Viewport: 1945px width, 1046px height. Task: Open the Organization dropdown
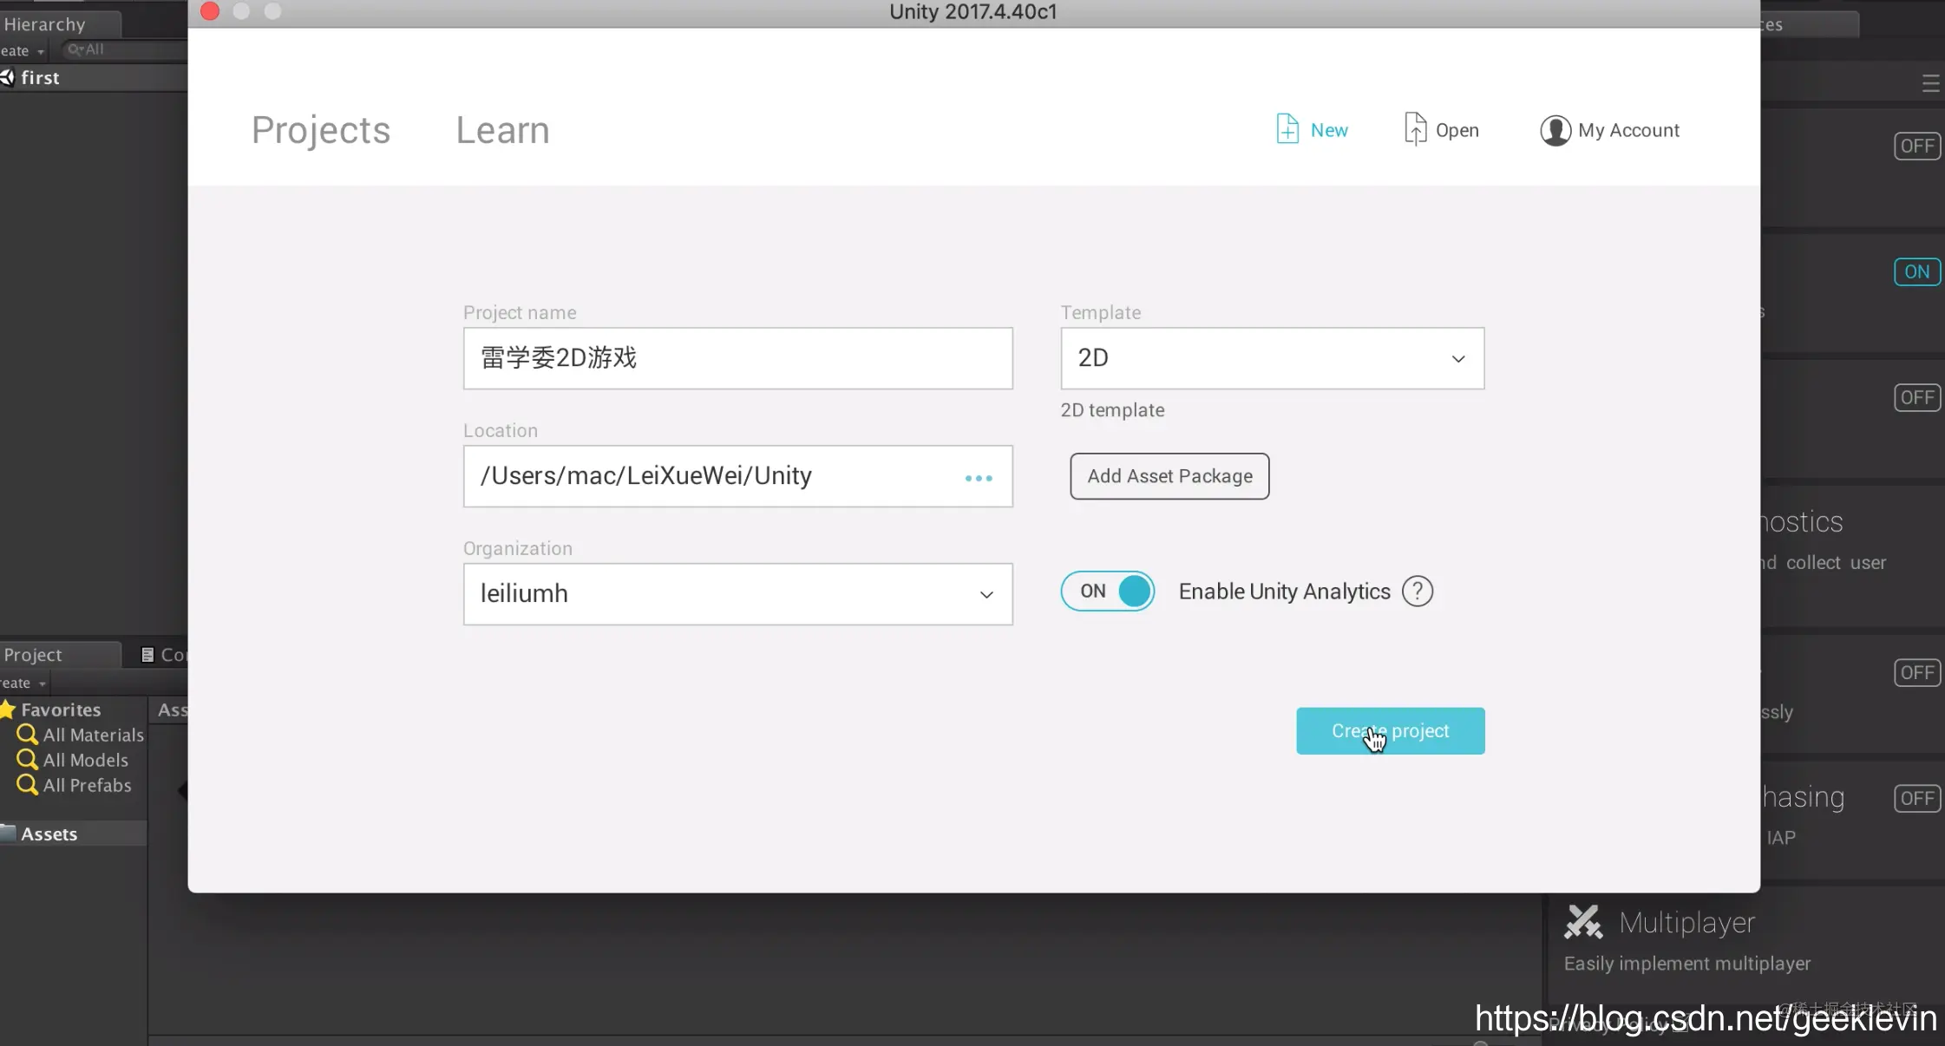pos(737,594)
